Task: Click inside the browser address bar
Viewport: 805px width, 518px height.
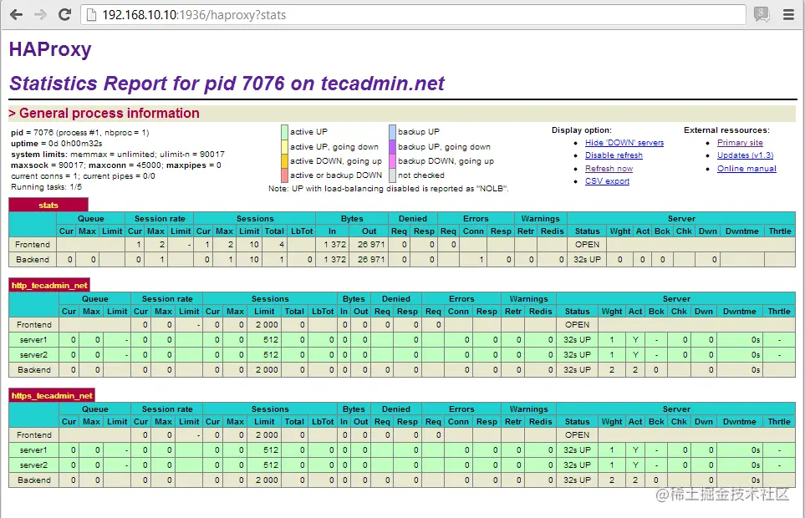Action: (251, 14)
